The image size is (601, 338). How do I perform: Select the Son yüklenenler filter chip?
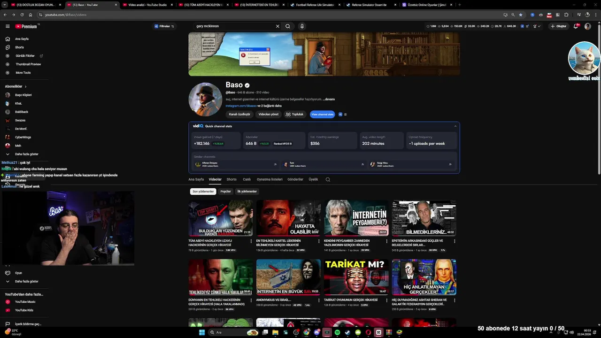203,192
